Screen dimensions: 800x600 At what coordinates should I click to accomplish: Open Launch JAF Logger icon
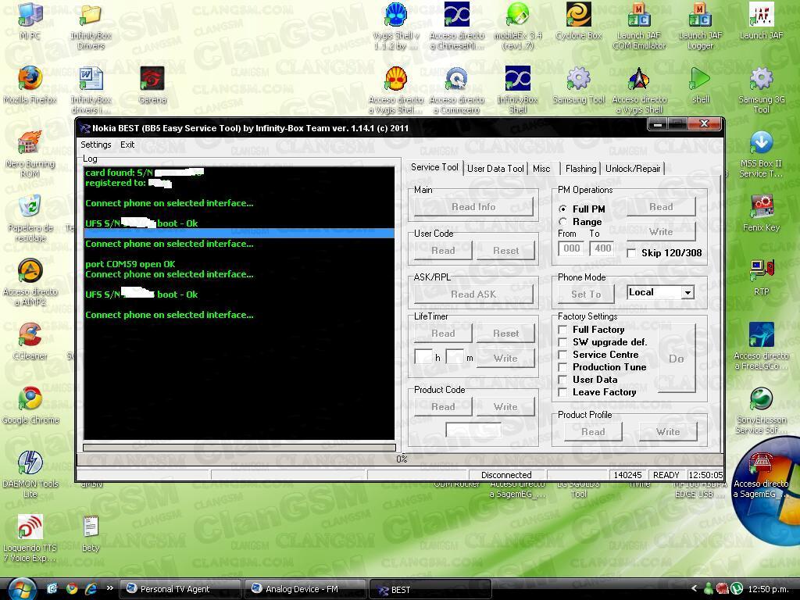tap(700, 26)
